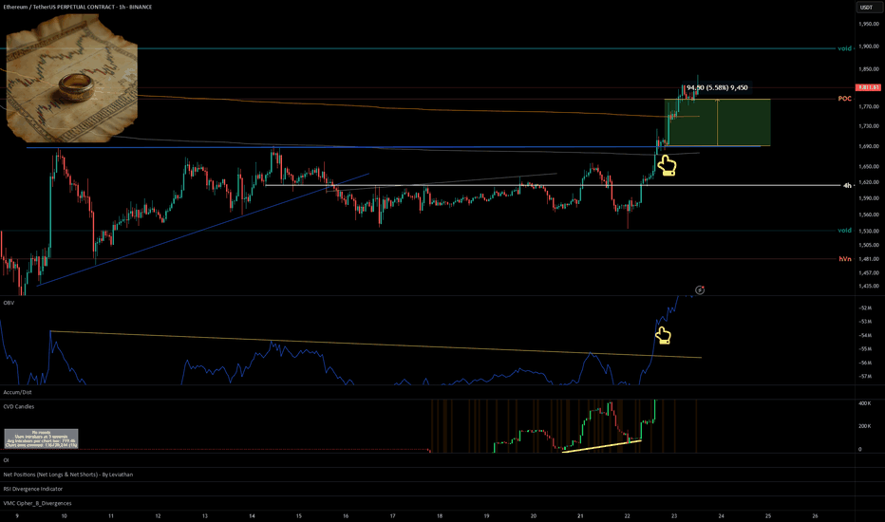Screen dimensions: 885x522
Task: Select the green measured-range rectangle
Action: pyautogui.click(x=717, y=122)
